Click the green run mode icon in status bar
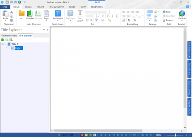The width and height of the screenshot is (192, 137). coord(90,135)
